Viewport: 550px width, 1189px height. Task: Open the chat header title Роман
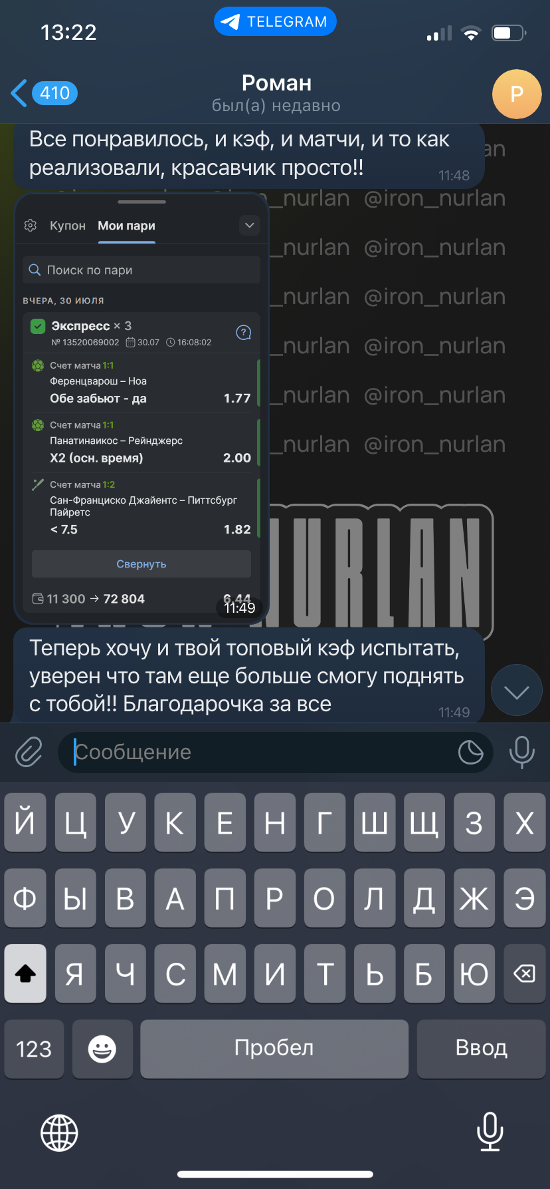tap(276, 83)
